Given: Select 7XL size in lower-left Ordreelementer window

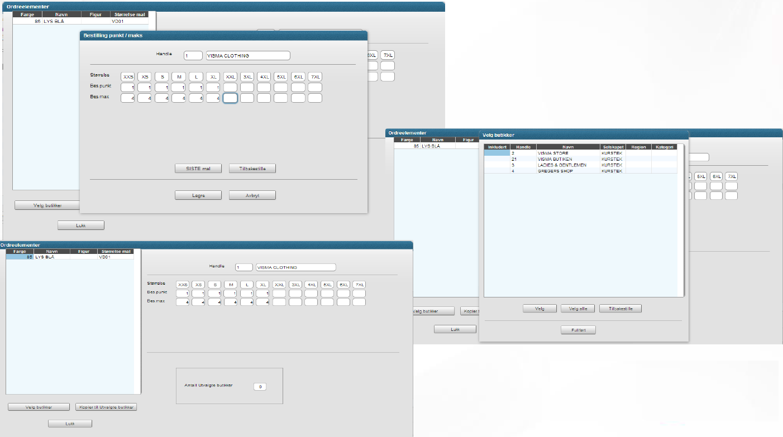Looking at the screenshot, I should (359, 285).
